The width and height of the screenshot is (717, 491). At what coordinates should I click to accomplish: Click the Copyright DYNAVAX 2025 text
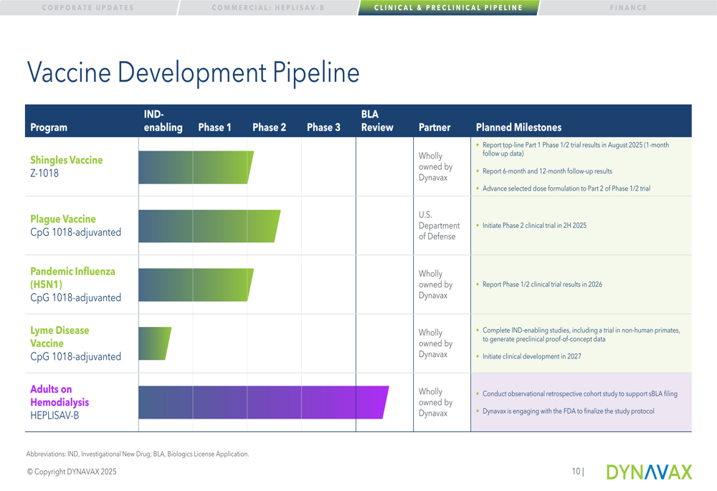(72, 472)
